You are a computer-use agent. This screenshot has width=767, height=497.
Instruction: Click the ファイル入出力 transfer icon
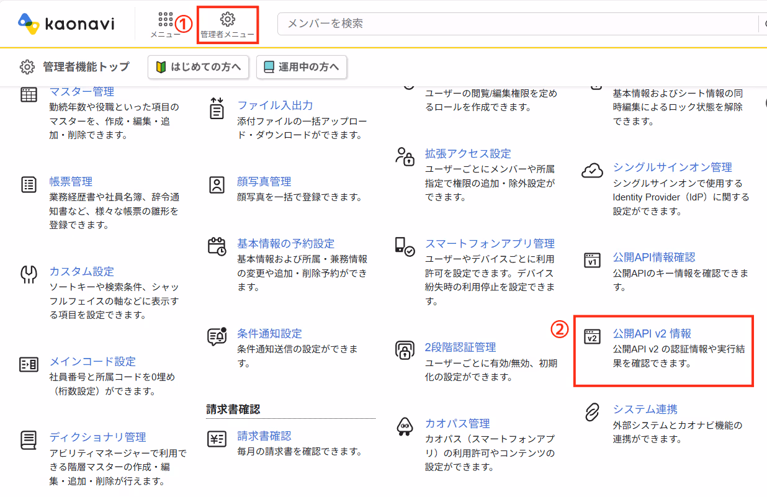tap(217, 108)
